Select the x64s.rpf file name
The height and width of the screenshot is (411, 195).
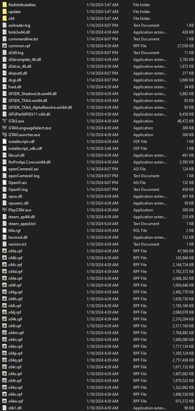pyautogui.click(x=15, y=374)
